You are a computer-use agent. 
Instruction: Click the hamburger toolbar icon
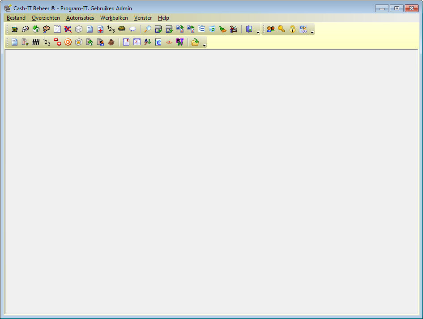click(122, 29)
